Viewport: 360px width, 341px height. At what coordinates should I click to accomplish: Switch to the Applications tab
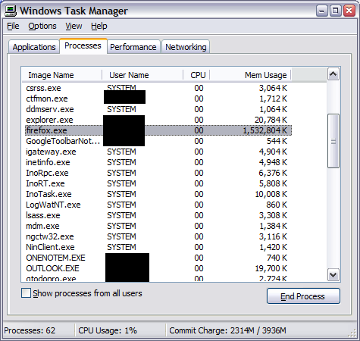click(34, 47)
